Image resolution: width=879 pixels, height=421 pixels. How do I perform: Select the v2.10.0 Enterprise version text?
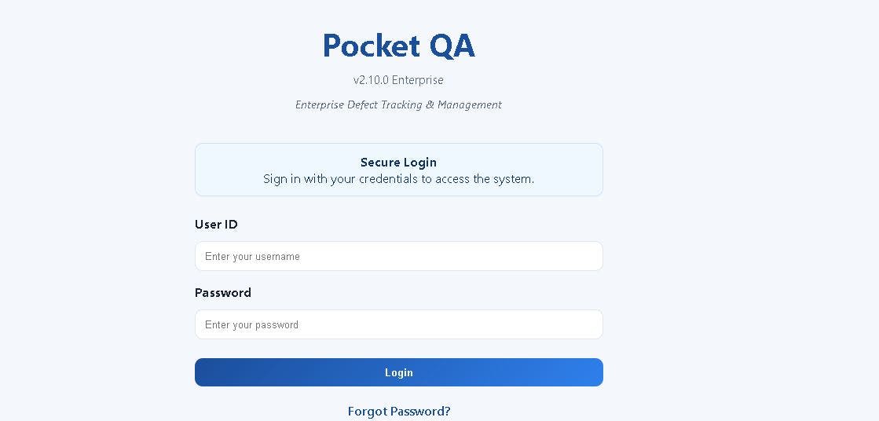tap(398, 80)
